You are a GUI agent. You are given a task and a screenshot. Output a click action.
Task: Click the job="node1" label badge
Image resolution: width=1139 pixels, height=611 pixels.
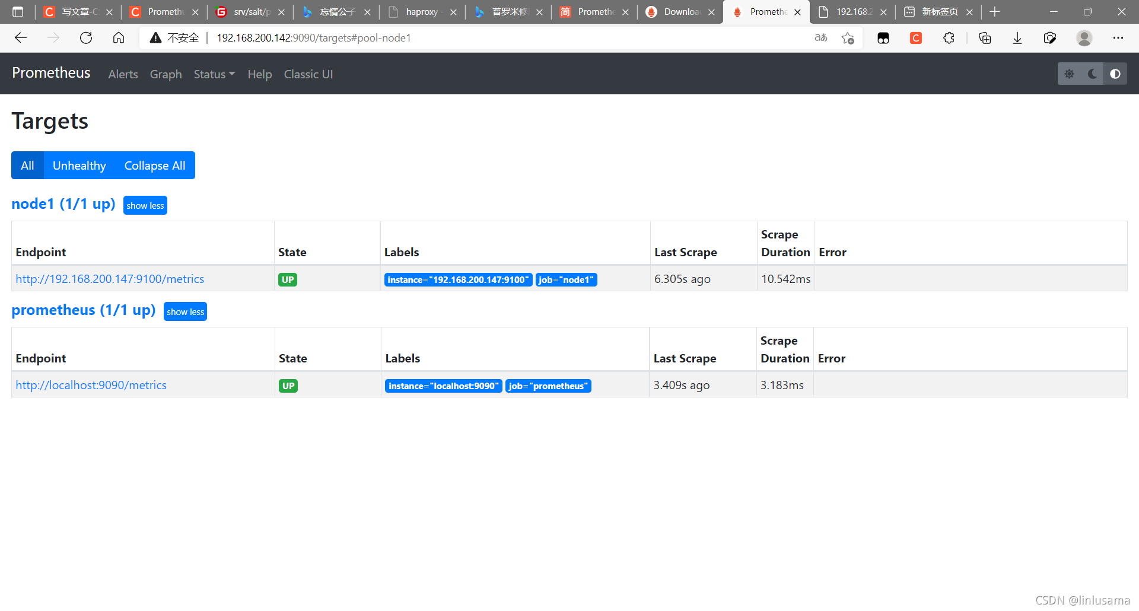pos(566,279)
